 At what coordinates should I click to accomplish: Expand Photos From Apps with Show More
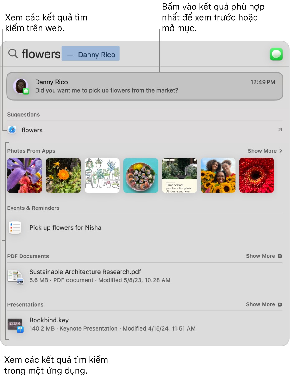[264, 151]
